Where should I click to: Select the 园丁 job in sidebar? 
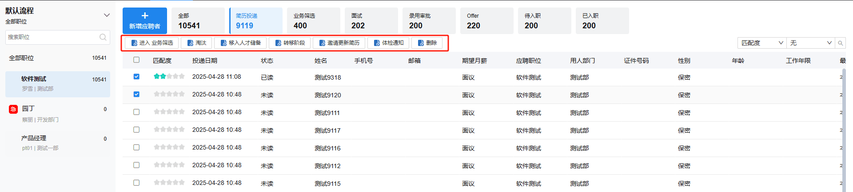(x=58, y=114)
